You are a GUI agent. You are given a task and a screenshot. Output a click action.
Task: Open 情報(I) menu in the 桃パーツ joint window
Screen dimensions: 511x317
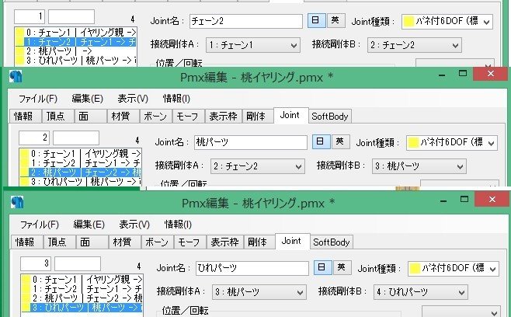click(176, 99)
